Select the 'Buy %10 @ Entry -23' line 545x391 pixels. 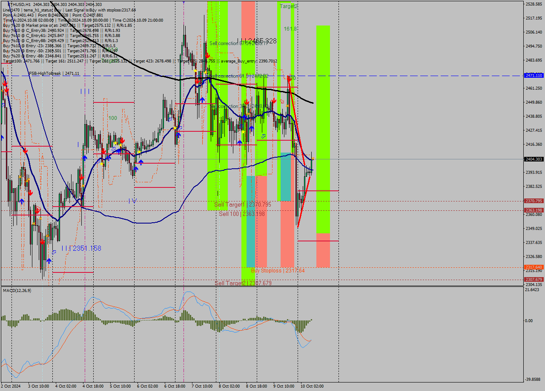(x=59, y=46)
